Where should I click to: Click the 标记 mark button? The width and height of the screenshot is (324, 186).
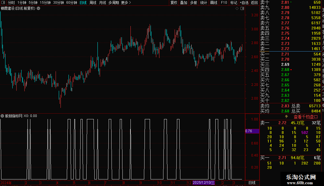click(x=234, y=3)
